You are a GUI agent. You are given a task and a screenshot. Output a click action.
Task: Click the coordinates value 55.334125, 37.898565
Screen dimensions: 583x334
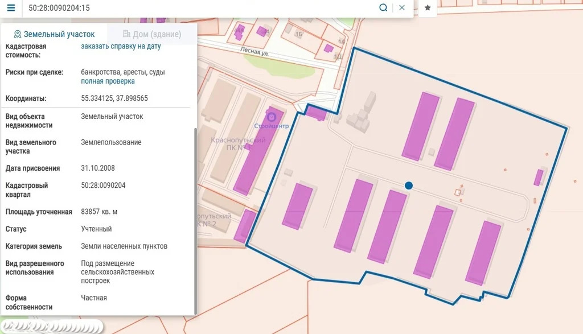tap(114, 98)
